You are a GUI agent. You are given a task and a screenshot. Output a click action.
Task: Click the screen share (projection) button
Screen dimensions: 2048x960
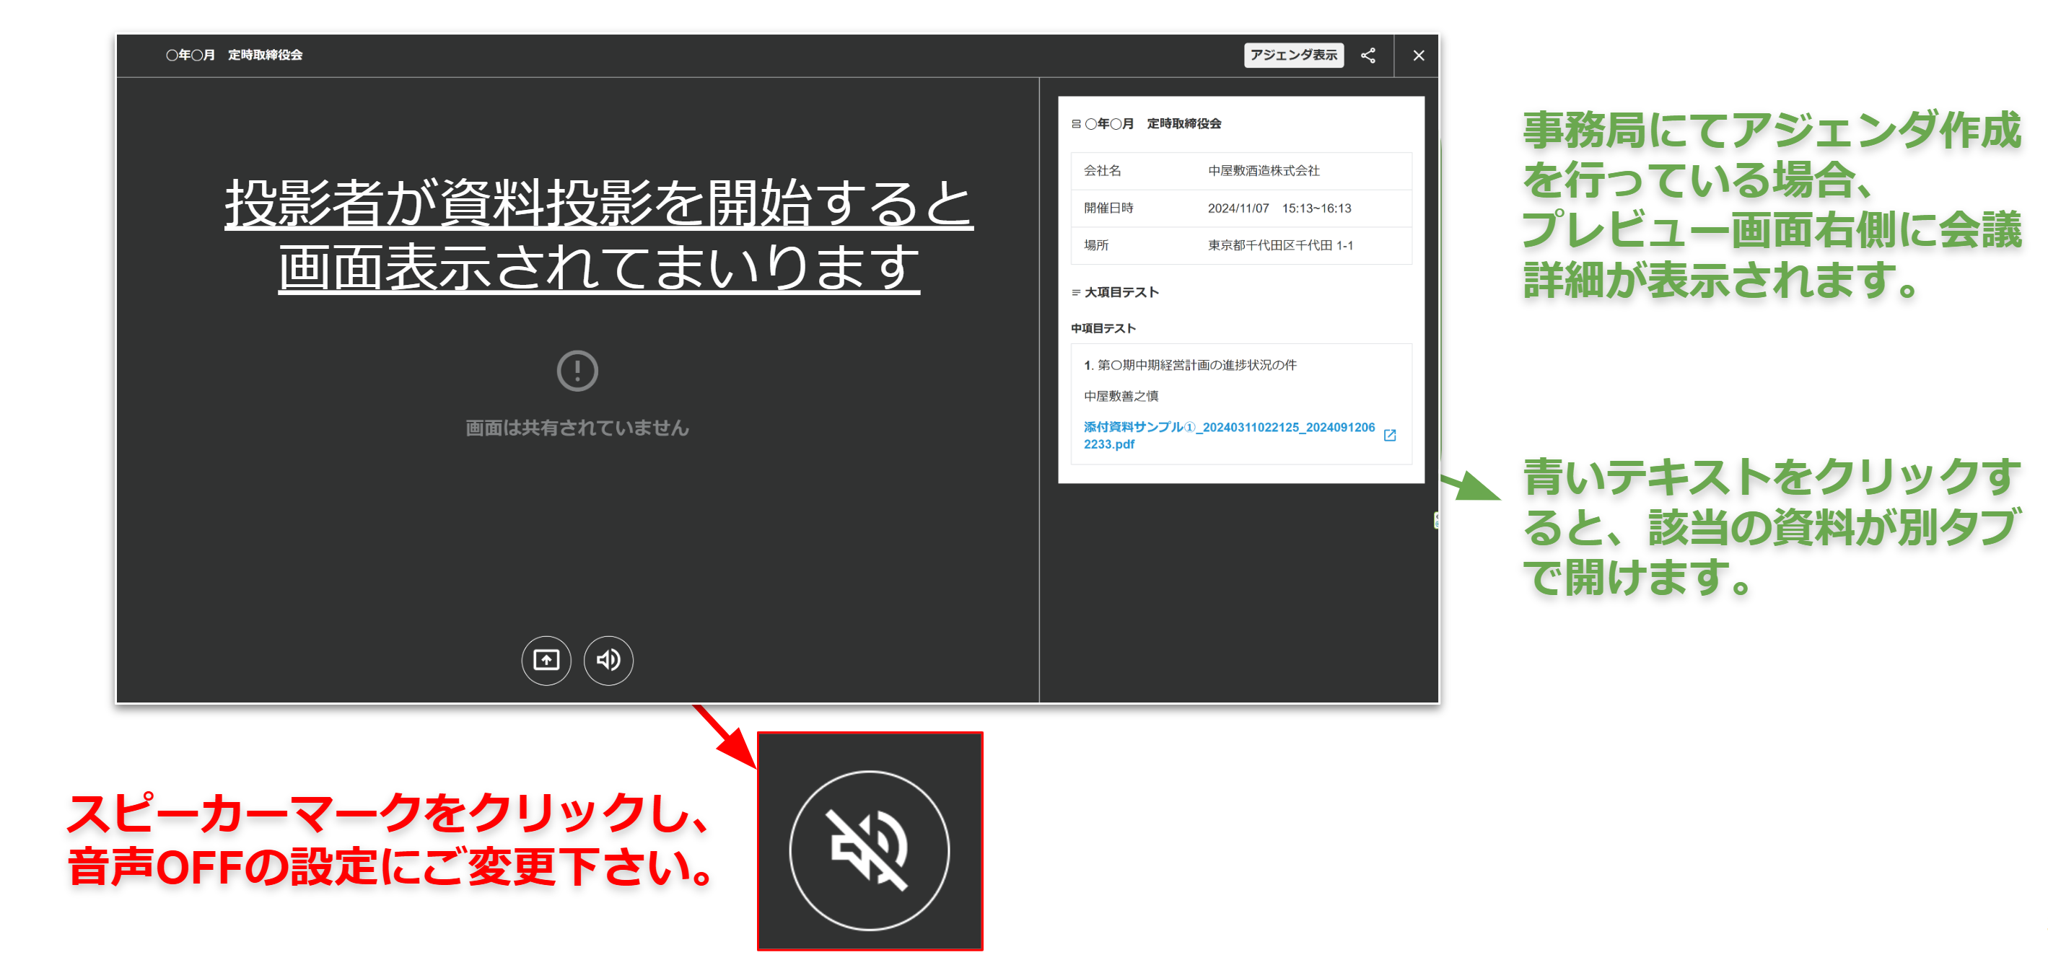(x=546, y=660)
